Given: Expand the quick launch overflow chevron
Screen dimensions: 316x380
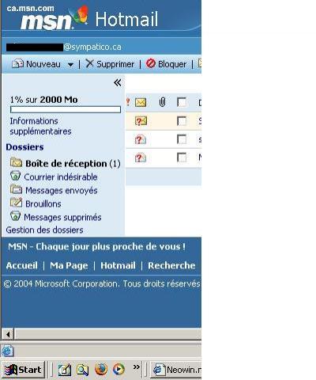Looking at the screenshot, I should click(x=136, y=367).
